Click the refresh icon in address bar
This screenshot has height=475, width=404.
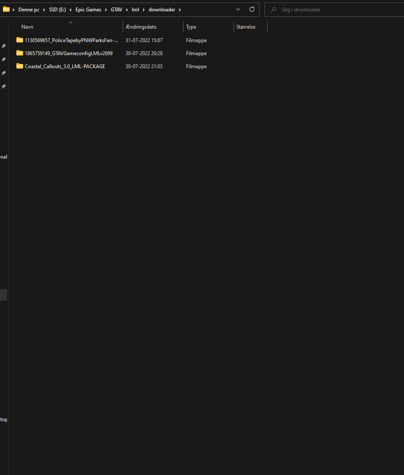(x=252, y=9)
